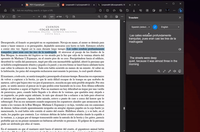Open split screen view
The width and height of the screenshot is (200, 132).
(x=108, y=10)
